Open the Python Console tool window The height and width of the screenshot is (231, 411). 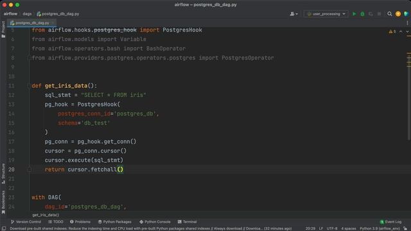pyautogui.click(x=155, y=222)
